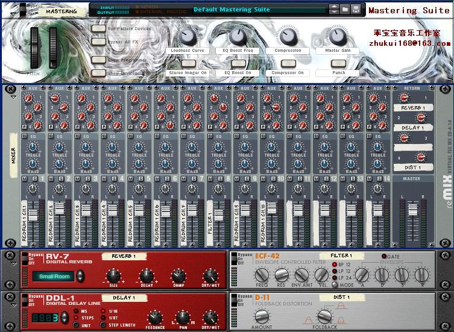Toggle the Bypass All FX button
The width and height of the screenshot is (454, 332).
98,42
